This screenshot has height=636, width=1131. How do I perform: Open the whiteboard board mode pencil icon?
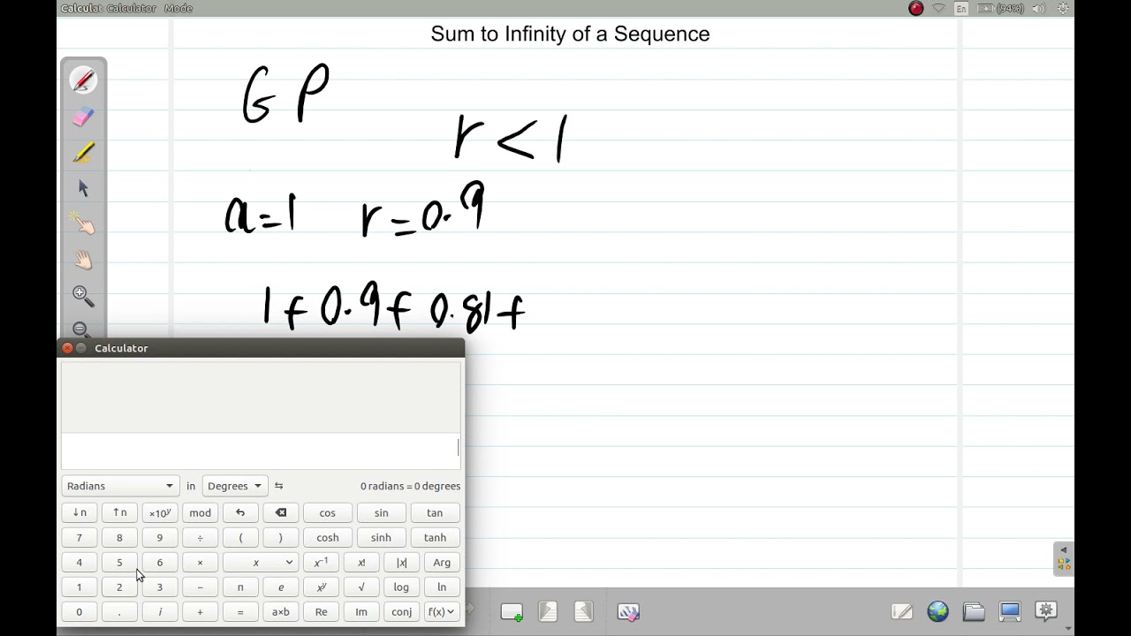[x=902, y=611]
